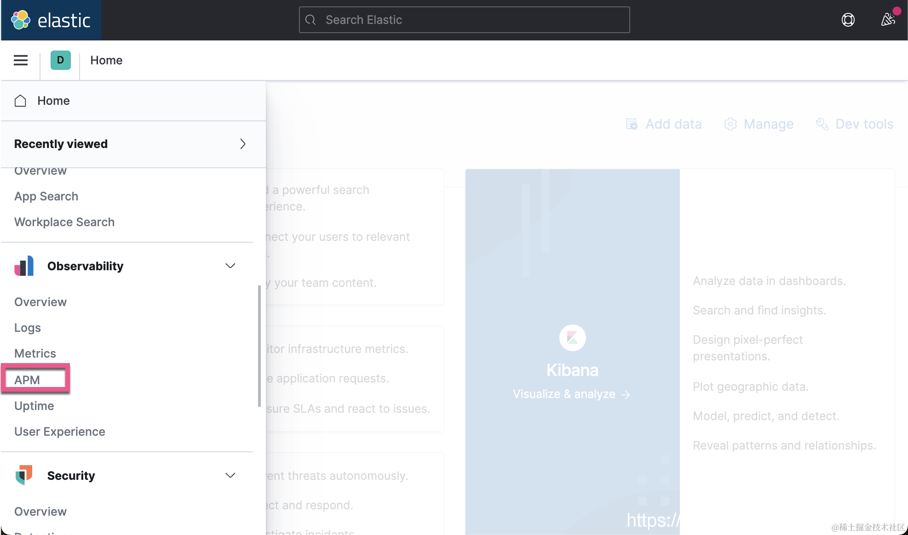
Task: Click the sidebar vertical scrollbar
Action: [259, 346]
